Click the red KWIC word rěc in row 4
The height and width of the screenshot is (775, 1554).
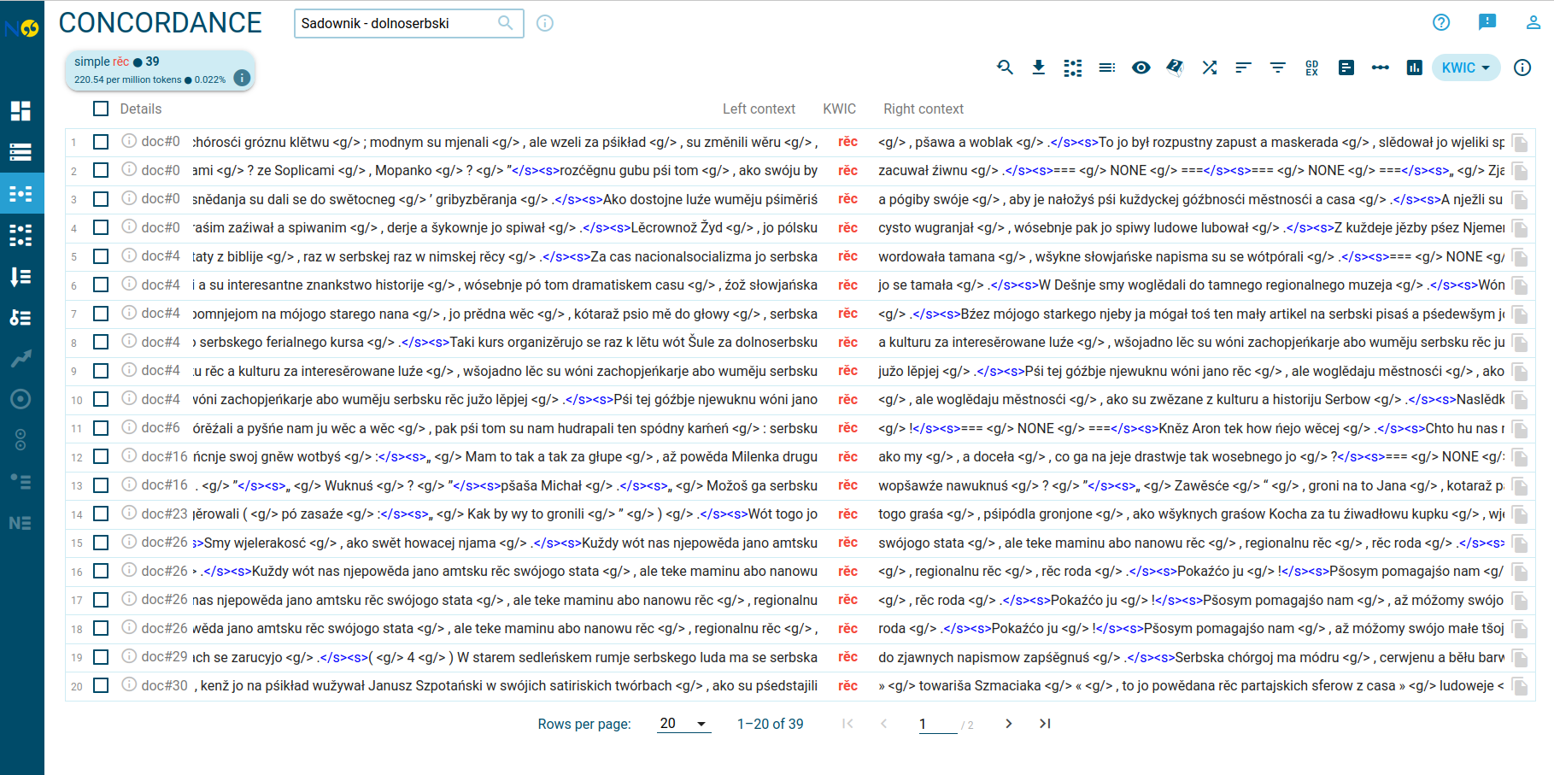pyautogui.click(x=847, y=227)
